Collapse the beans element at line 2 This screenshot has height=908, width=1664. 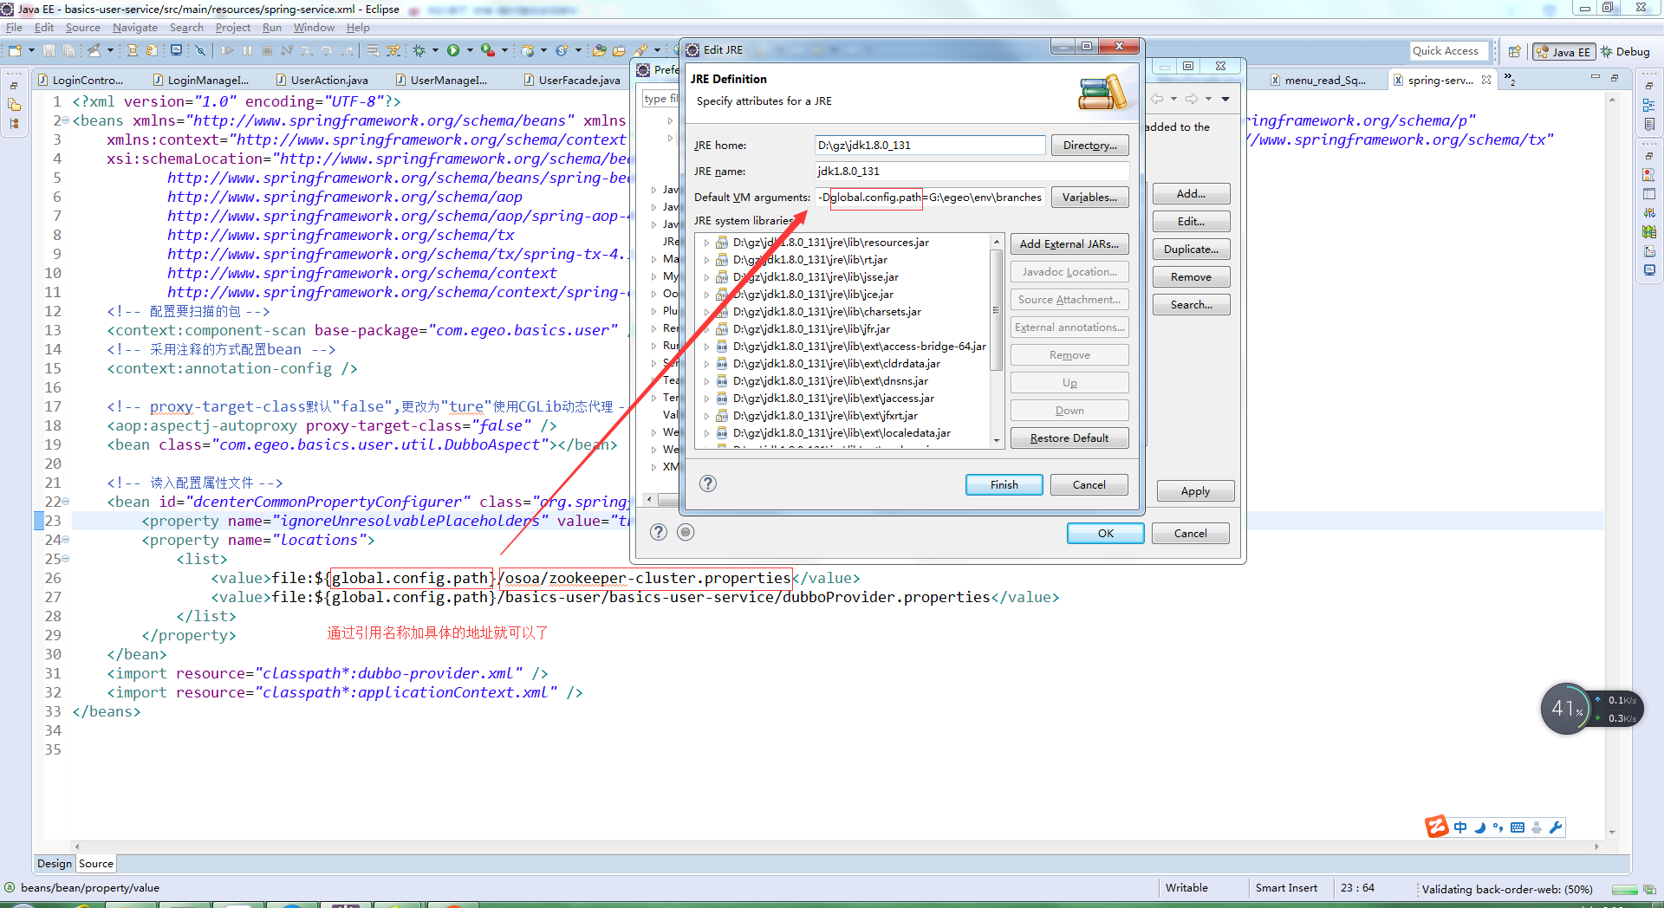pos(65,120)
